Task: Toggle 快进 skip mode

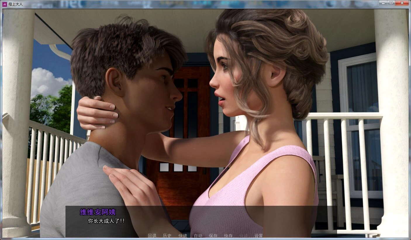Action: pos(183,236)
